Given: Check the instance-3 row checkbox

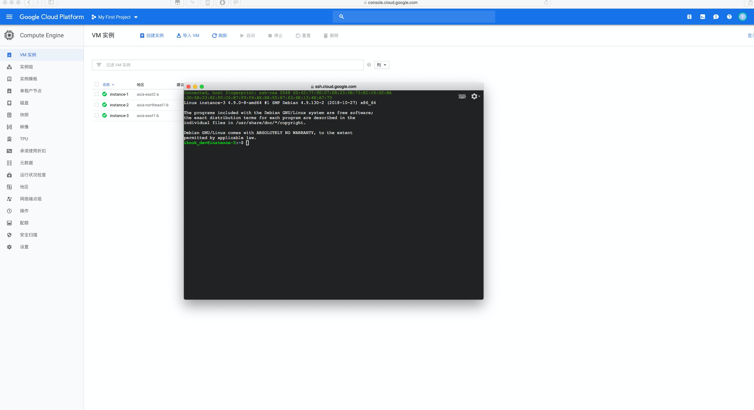Looking at the screenshot, I should [x=97, y=115].
